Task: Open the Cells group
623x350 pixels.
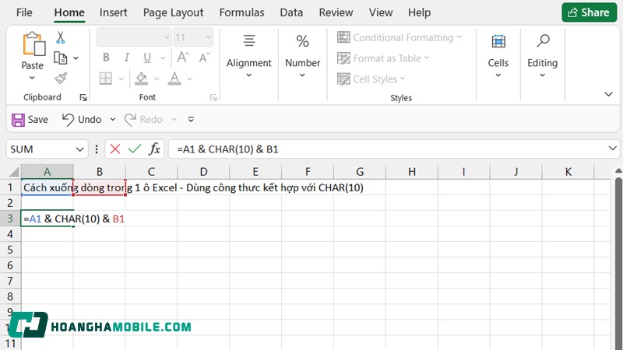Action: tap(498, 55)
